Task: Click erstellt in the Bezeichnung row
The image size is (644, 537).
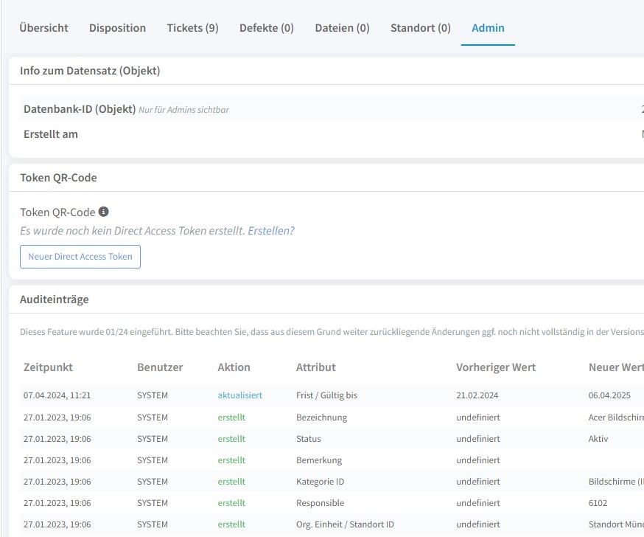Action: tap(231, 418)
